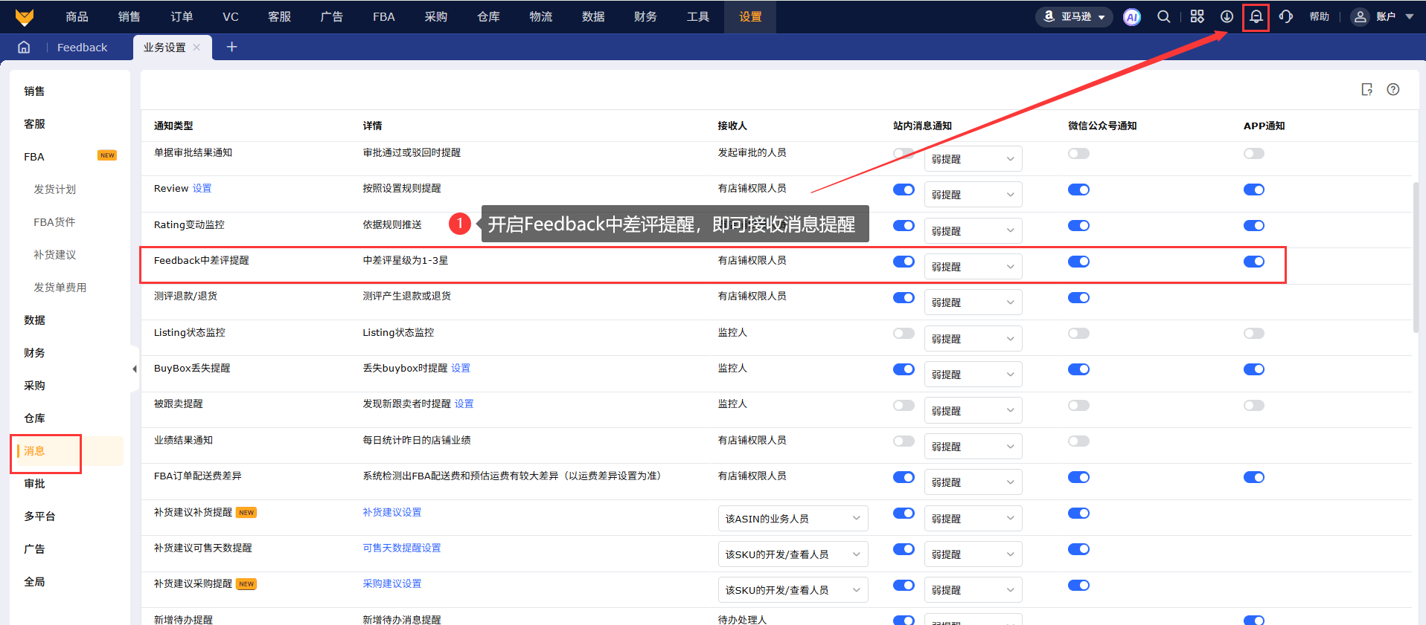Image resolution: width=1426 pixels, height=625 pixels.
Task: Disable WeChat notification for Review row
Action: pos(1078,190)
